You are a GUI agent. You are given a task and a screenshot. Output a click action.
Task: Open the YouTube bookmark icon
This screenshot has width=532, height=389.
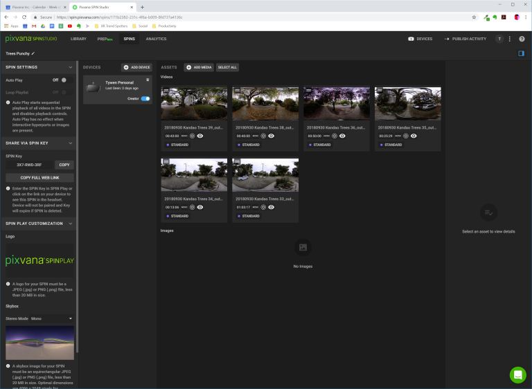69,26
